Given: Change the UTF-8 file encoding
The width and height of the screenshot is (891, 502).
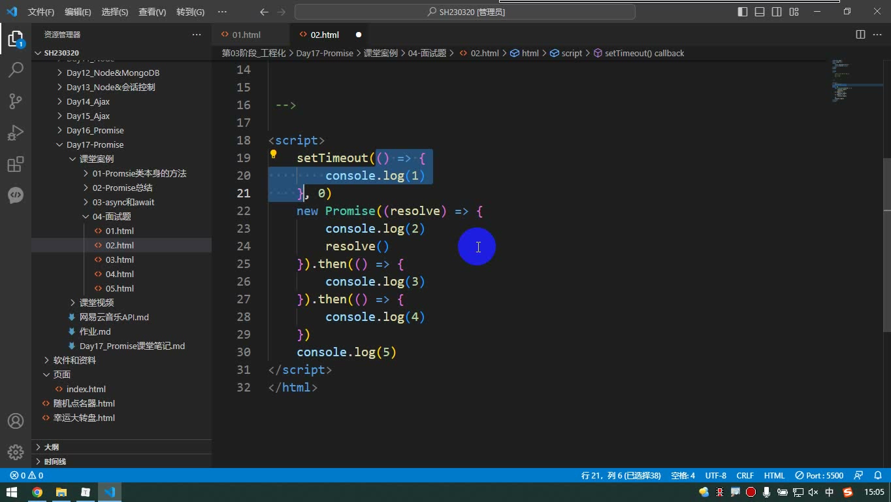Looking at the screenshot, I should coord(715,475).
